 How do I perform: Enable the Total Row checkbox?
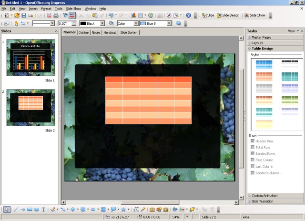point(253,147)
